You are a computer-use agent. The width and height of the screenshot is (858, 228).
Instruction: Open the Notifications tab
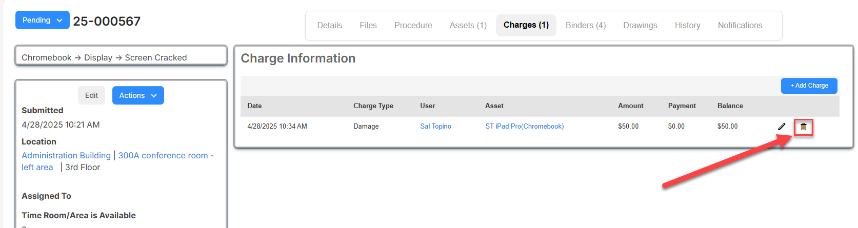[740, 25]
